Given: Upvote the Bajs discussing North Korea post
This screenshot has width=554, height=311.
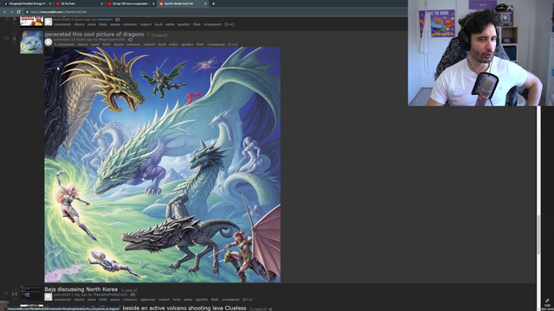Looking at the screenshot, I should [x=15, y=289].
